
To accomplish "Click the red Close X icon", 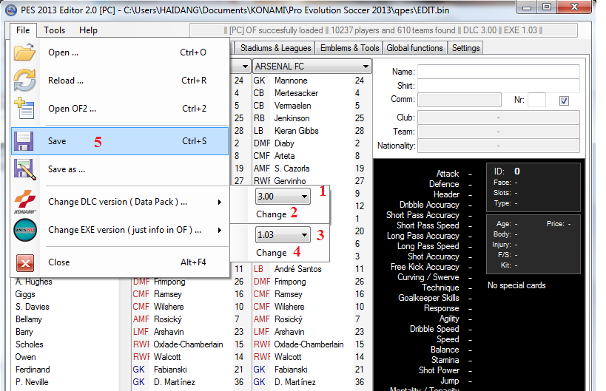I will [x=25, y=263].
